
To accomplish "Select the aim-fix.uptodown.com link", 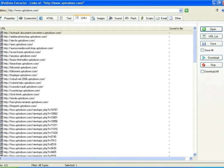I will (19, 40).
